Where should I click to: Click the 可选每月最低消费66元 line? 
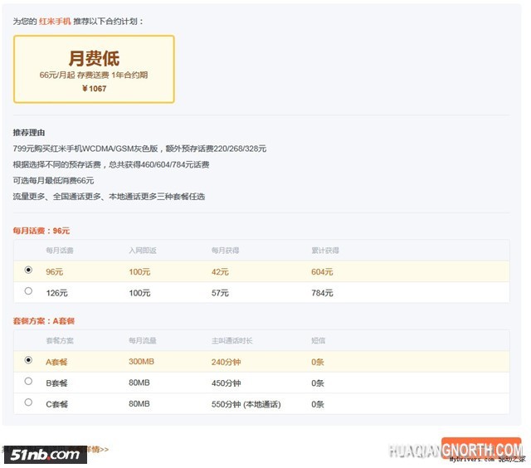(53, 181)
